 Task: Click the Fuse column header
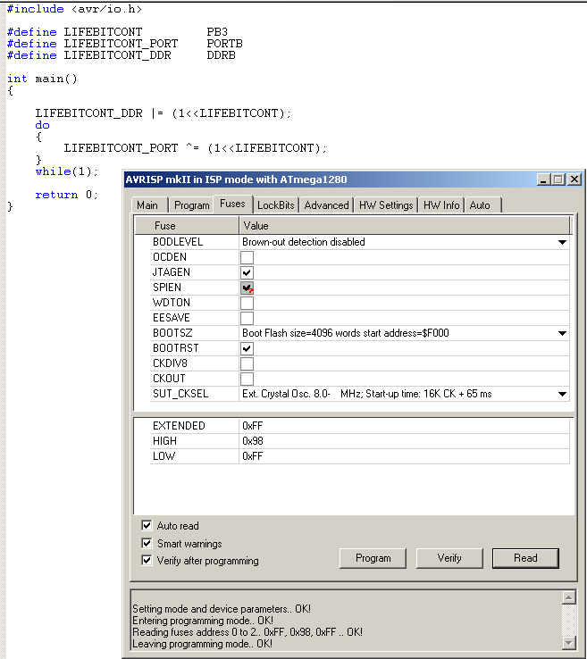pyautogui.click(x=187, y=226)
